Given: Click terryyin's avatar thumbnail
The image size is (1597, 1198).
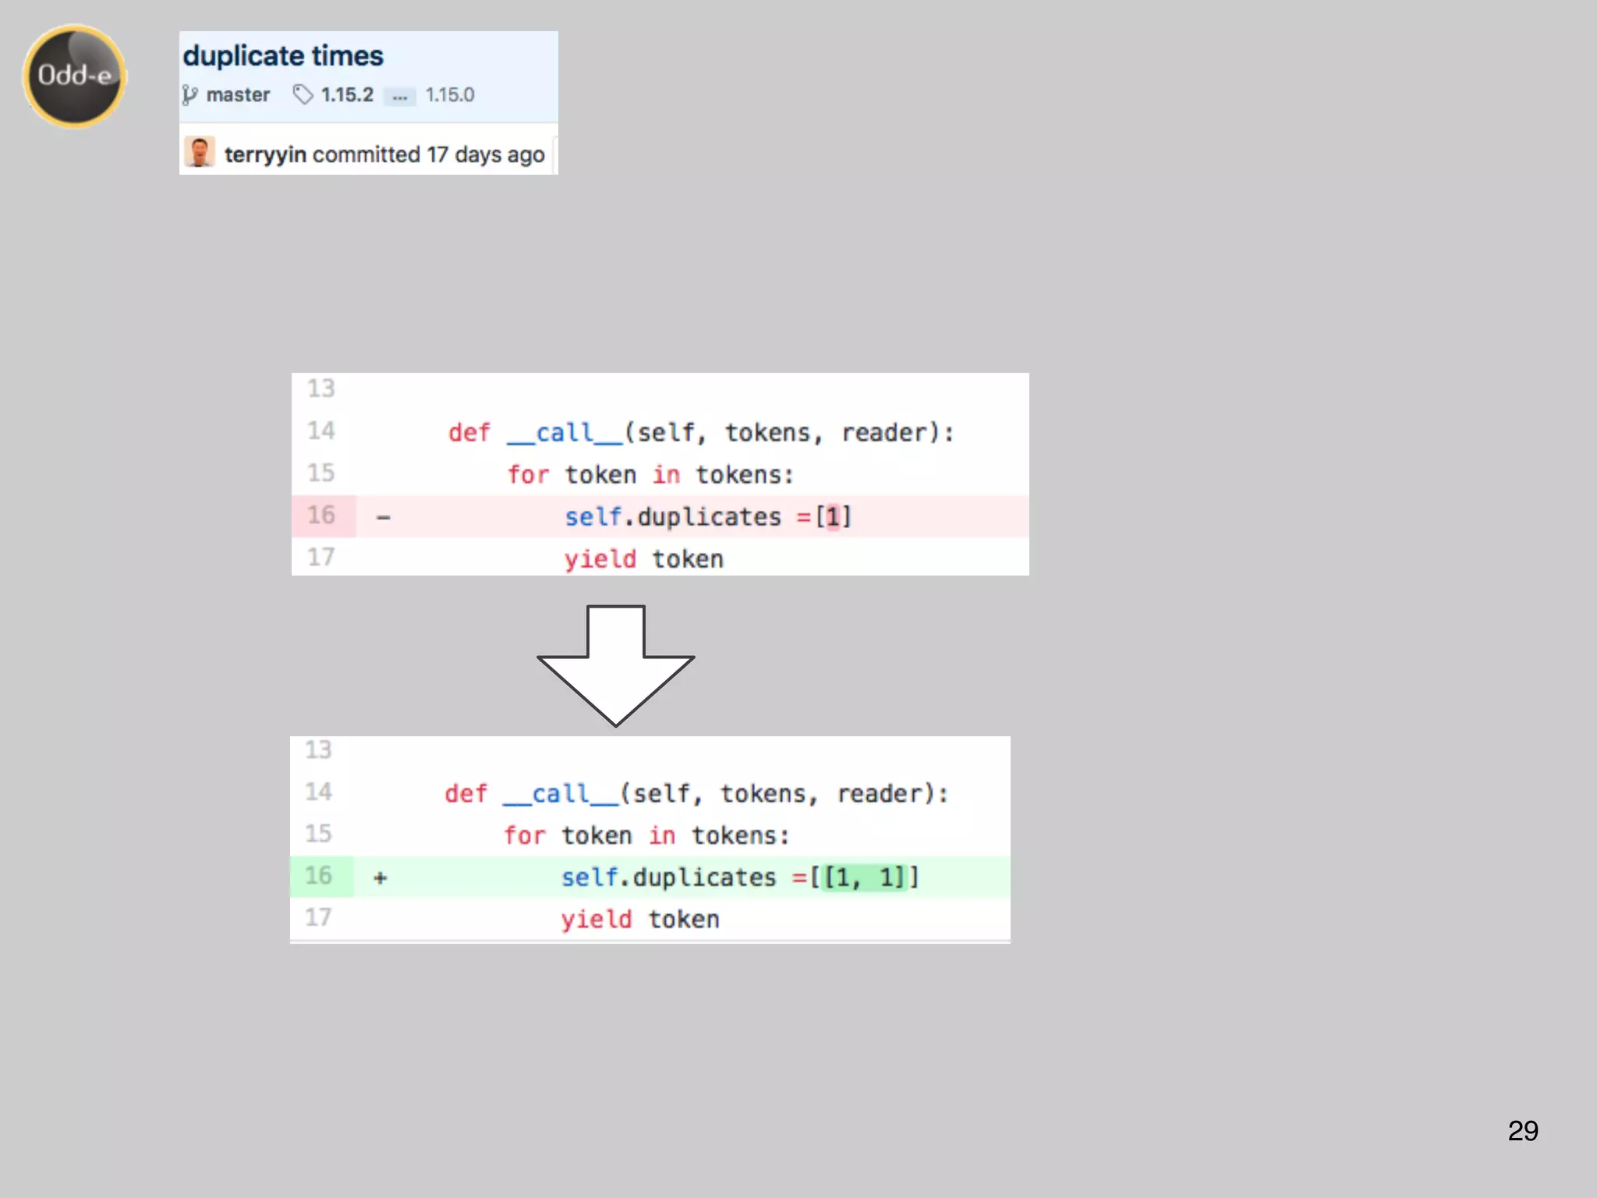Looking at the screenshot, I should 200,152.
